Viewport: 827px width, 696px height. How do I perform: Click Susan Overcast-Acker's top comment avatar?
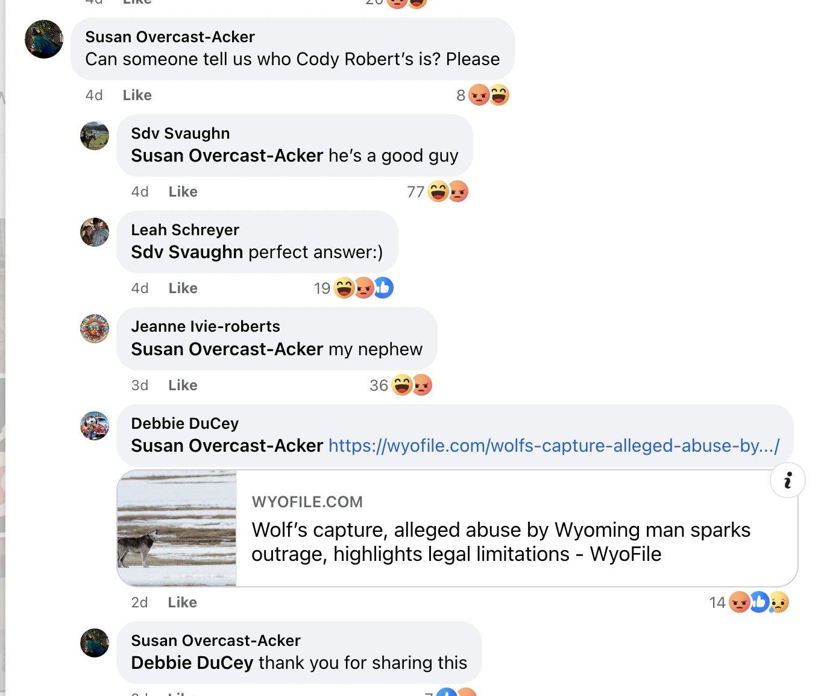click(44, 39)
